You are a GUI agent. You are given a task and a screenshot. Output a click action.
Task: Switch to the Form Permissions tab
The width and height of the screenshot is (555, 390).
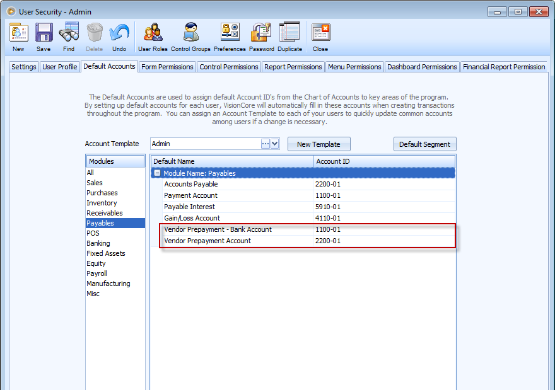tap(167, 67)
